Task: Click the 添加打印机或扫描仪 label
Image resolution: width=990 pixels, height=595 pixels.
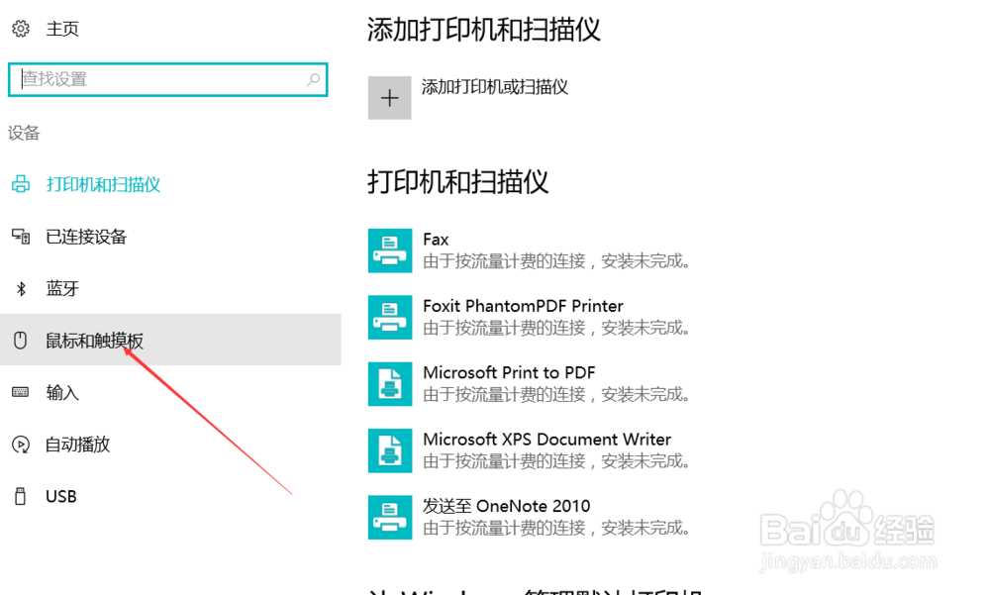Action: click(494, 87)
